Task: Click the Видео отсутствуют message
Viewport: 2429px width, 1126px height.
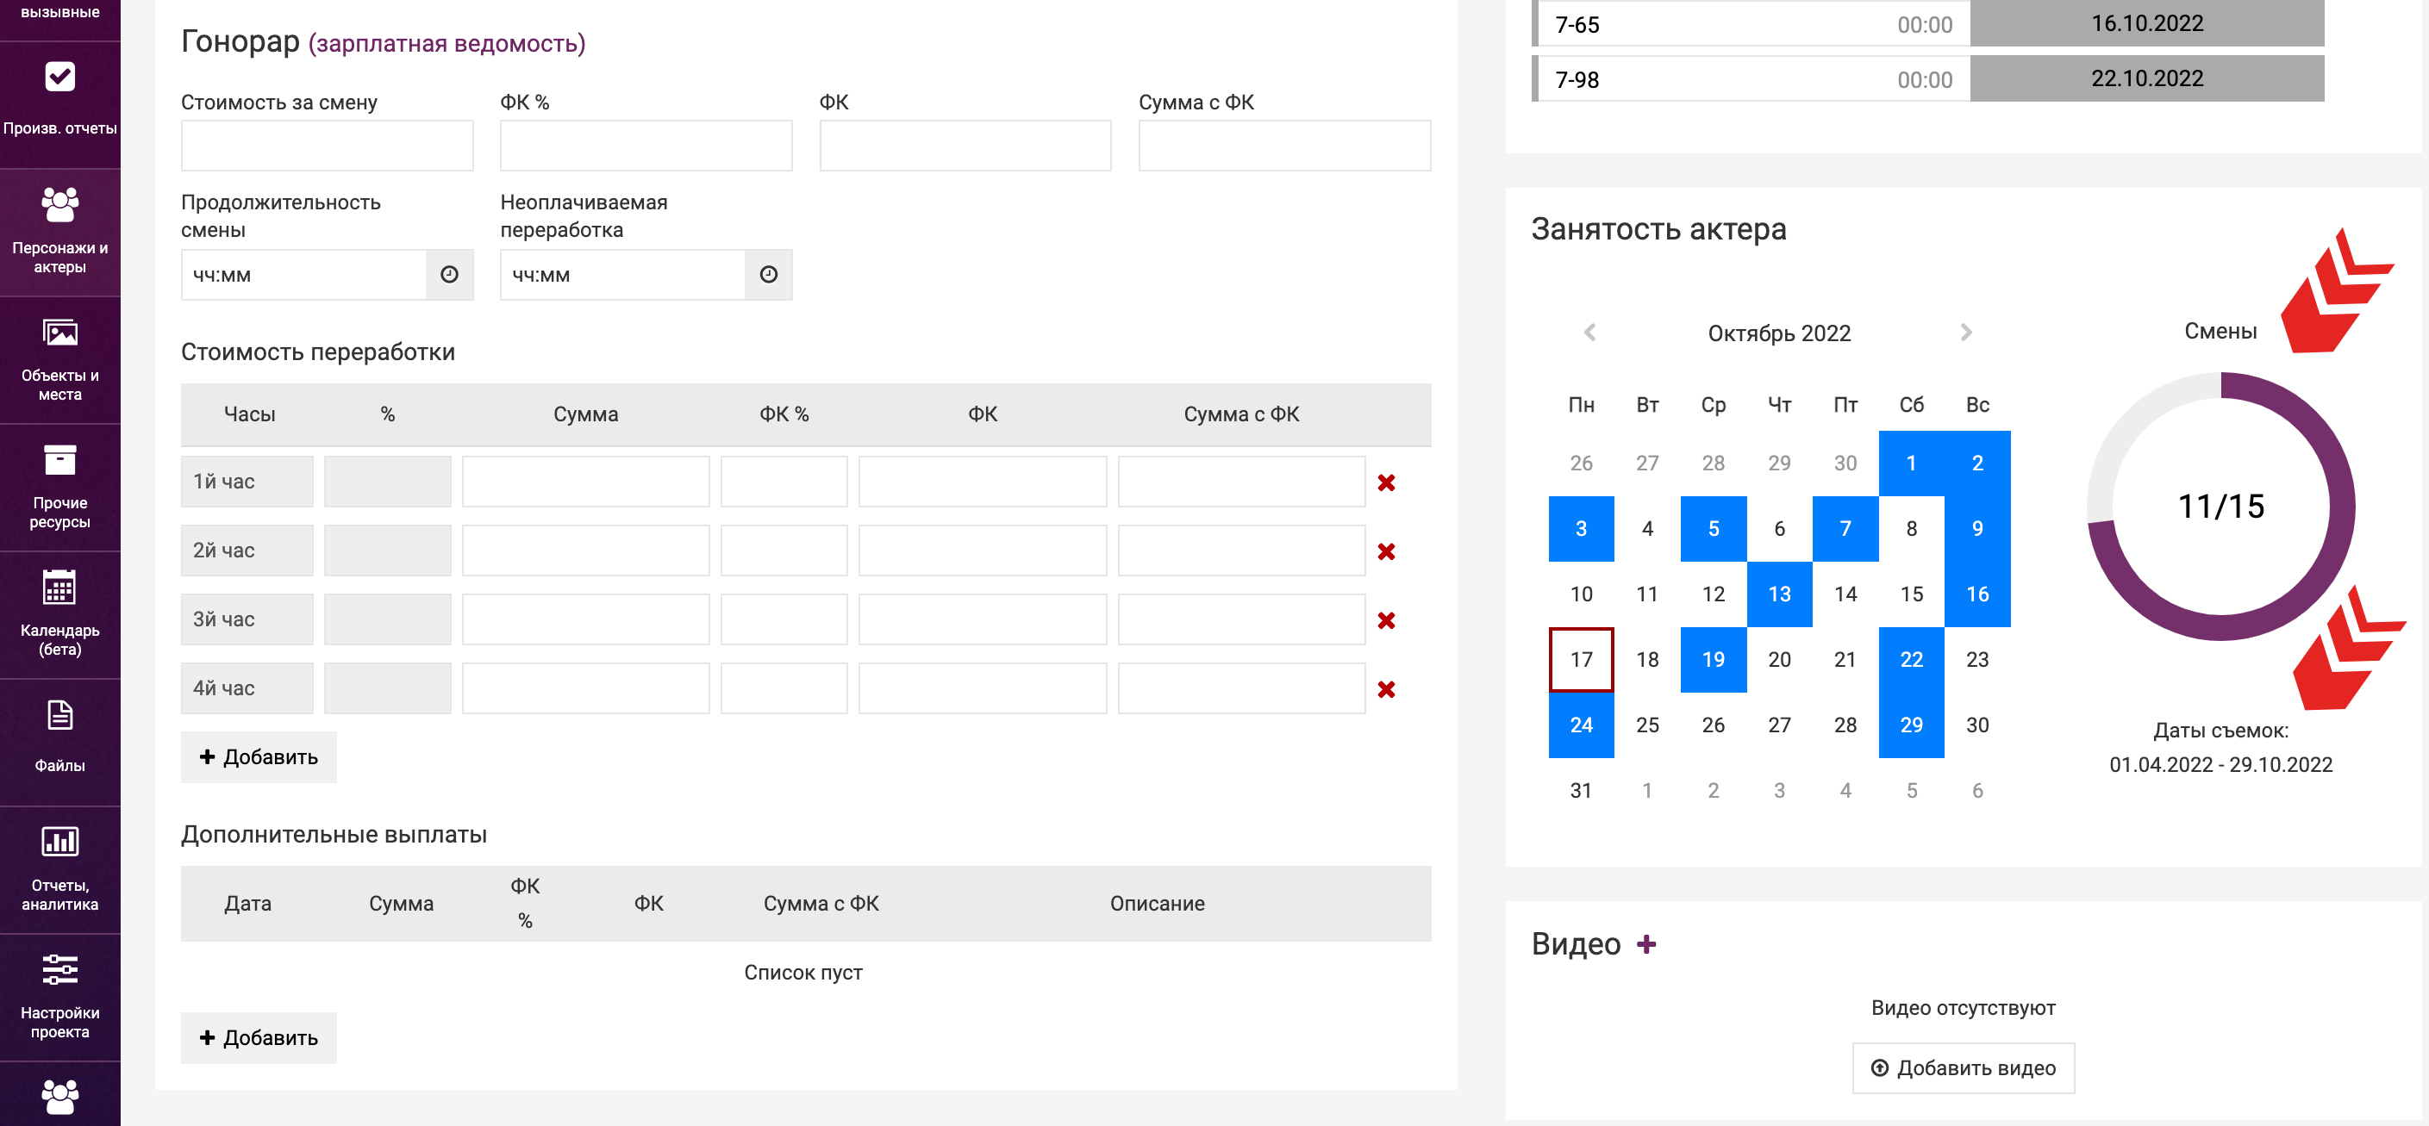Action: click(1964, 1007)
